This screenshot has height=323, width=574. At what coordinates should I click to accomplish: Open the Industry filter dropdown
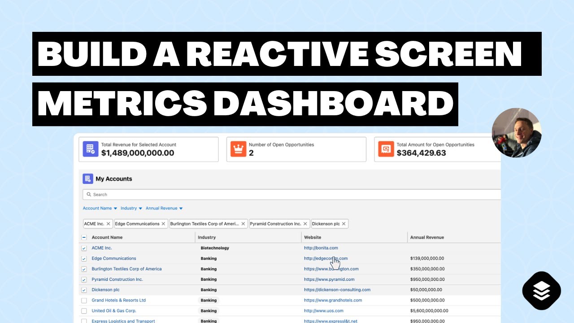(x=131, y=208)
